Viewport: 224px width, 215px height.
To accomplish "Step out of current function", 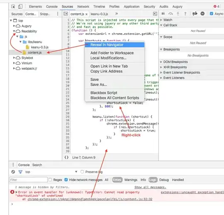I will [x=185, y=14].
